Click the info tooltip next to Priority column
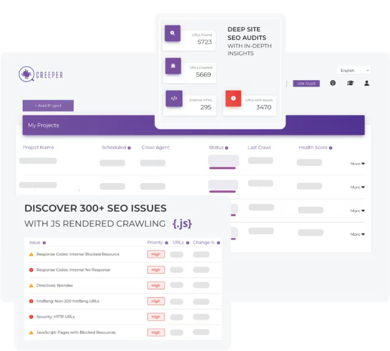 [166, 243]
